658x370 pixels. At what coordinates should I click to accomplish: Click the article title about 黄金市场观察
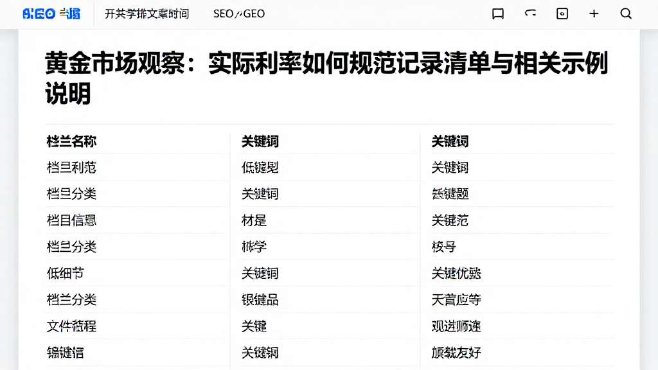[x=326, y=78]
